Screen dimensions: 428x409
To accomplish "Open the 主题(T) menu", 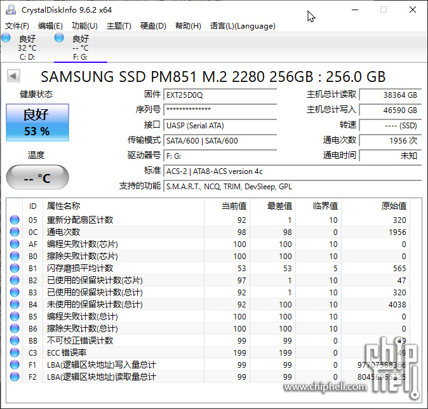I will click(x=119, y=26).
